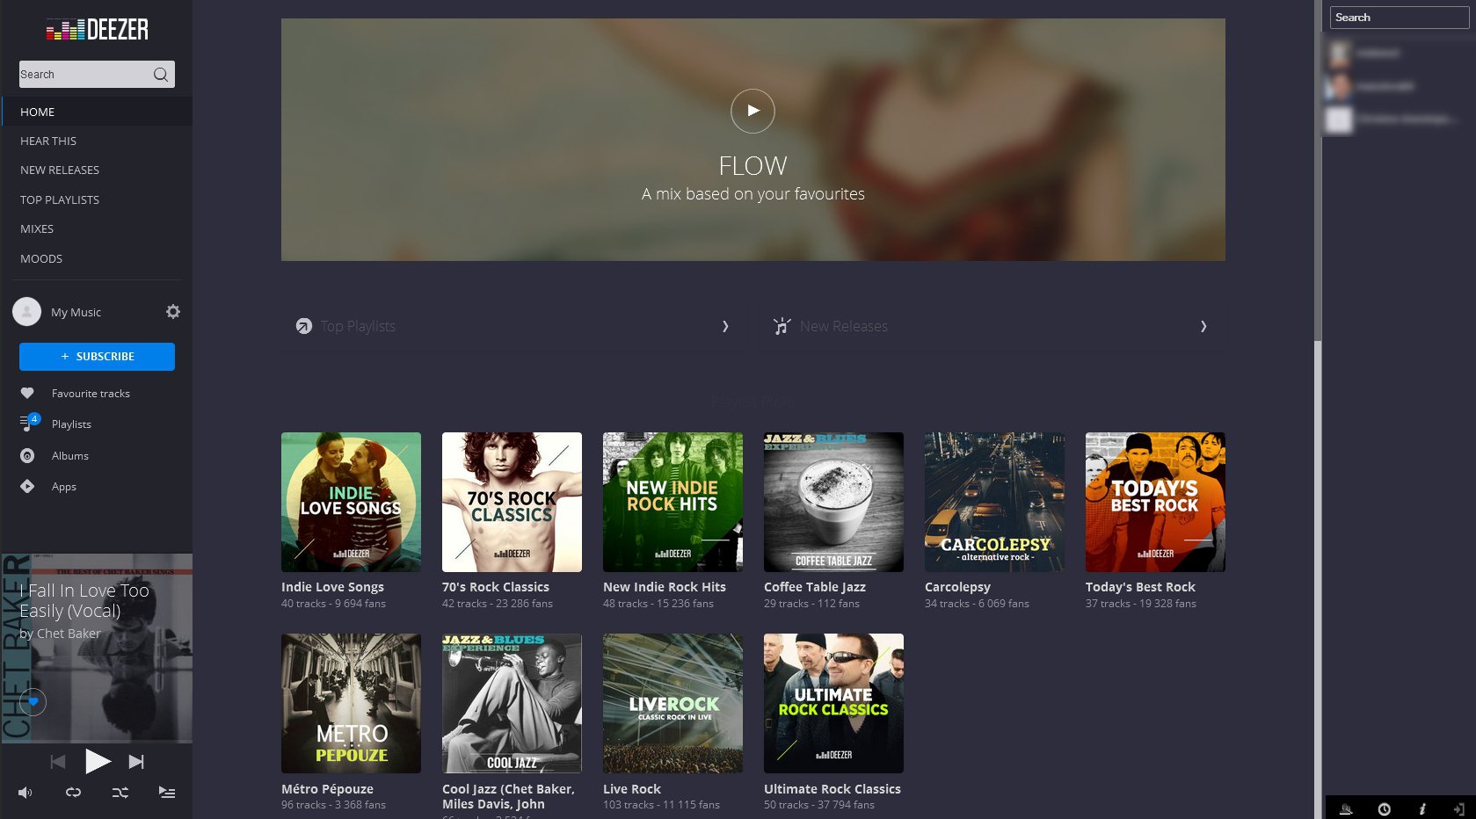The width and height of the screenshot is (1476, 819).
Task: Click the magnifier icon in sidebar search
Action: (x=160, y=75)
